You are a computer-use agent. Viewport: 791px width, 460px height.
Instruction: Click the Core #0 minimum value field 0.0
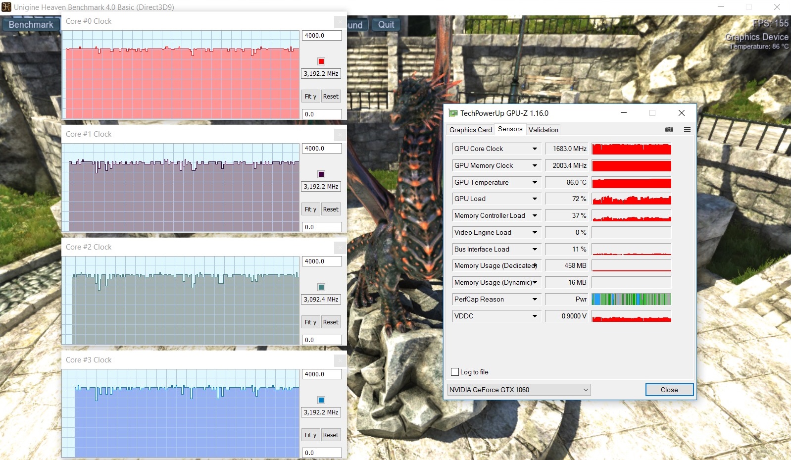(x=322, y=114)
